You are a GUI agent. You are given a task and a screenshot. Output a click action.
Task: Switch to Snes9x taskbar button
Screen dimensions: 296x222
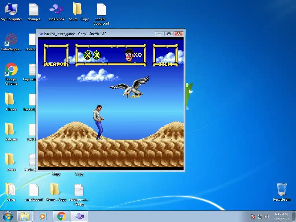(x=79, y=216)
